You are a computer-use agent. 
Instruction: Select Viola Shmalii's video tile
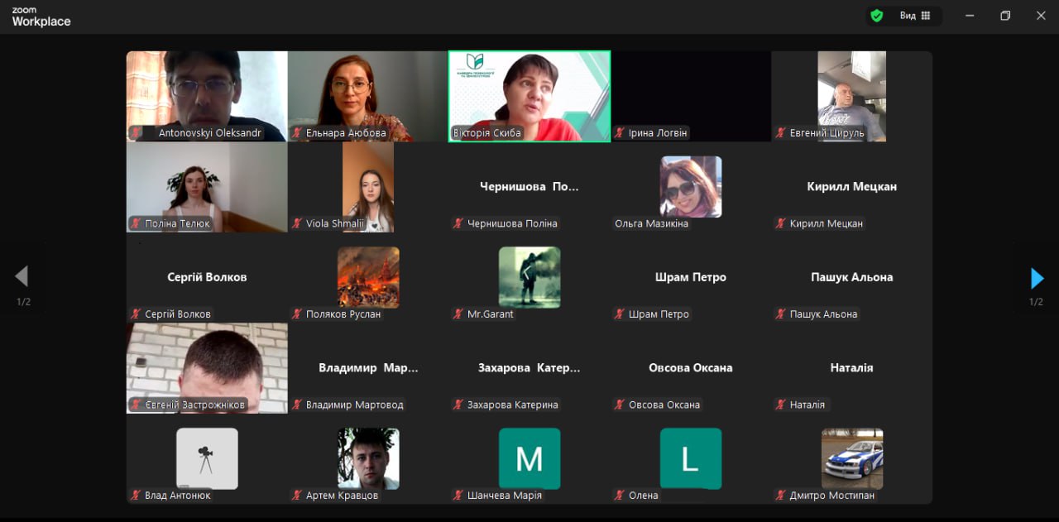[x=368, y=187]
